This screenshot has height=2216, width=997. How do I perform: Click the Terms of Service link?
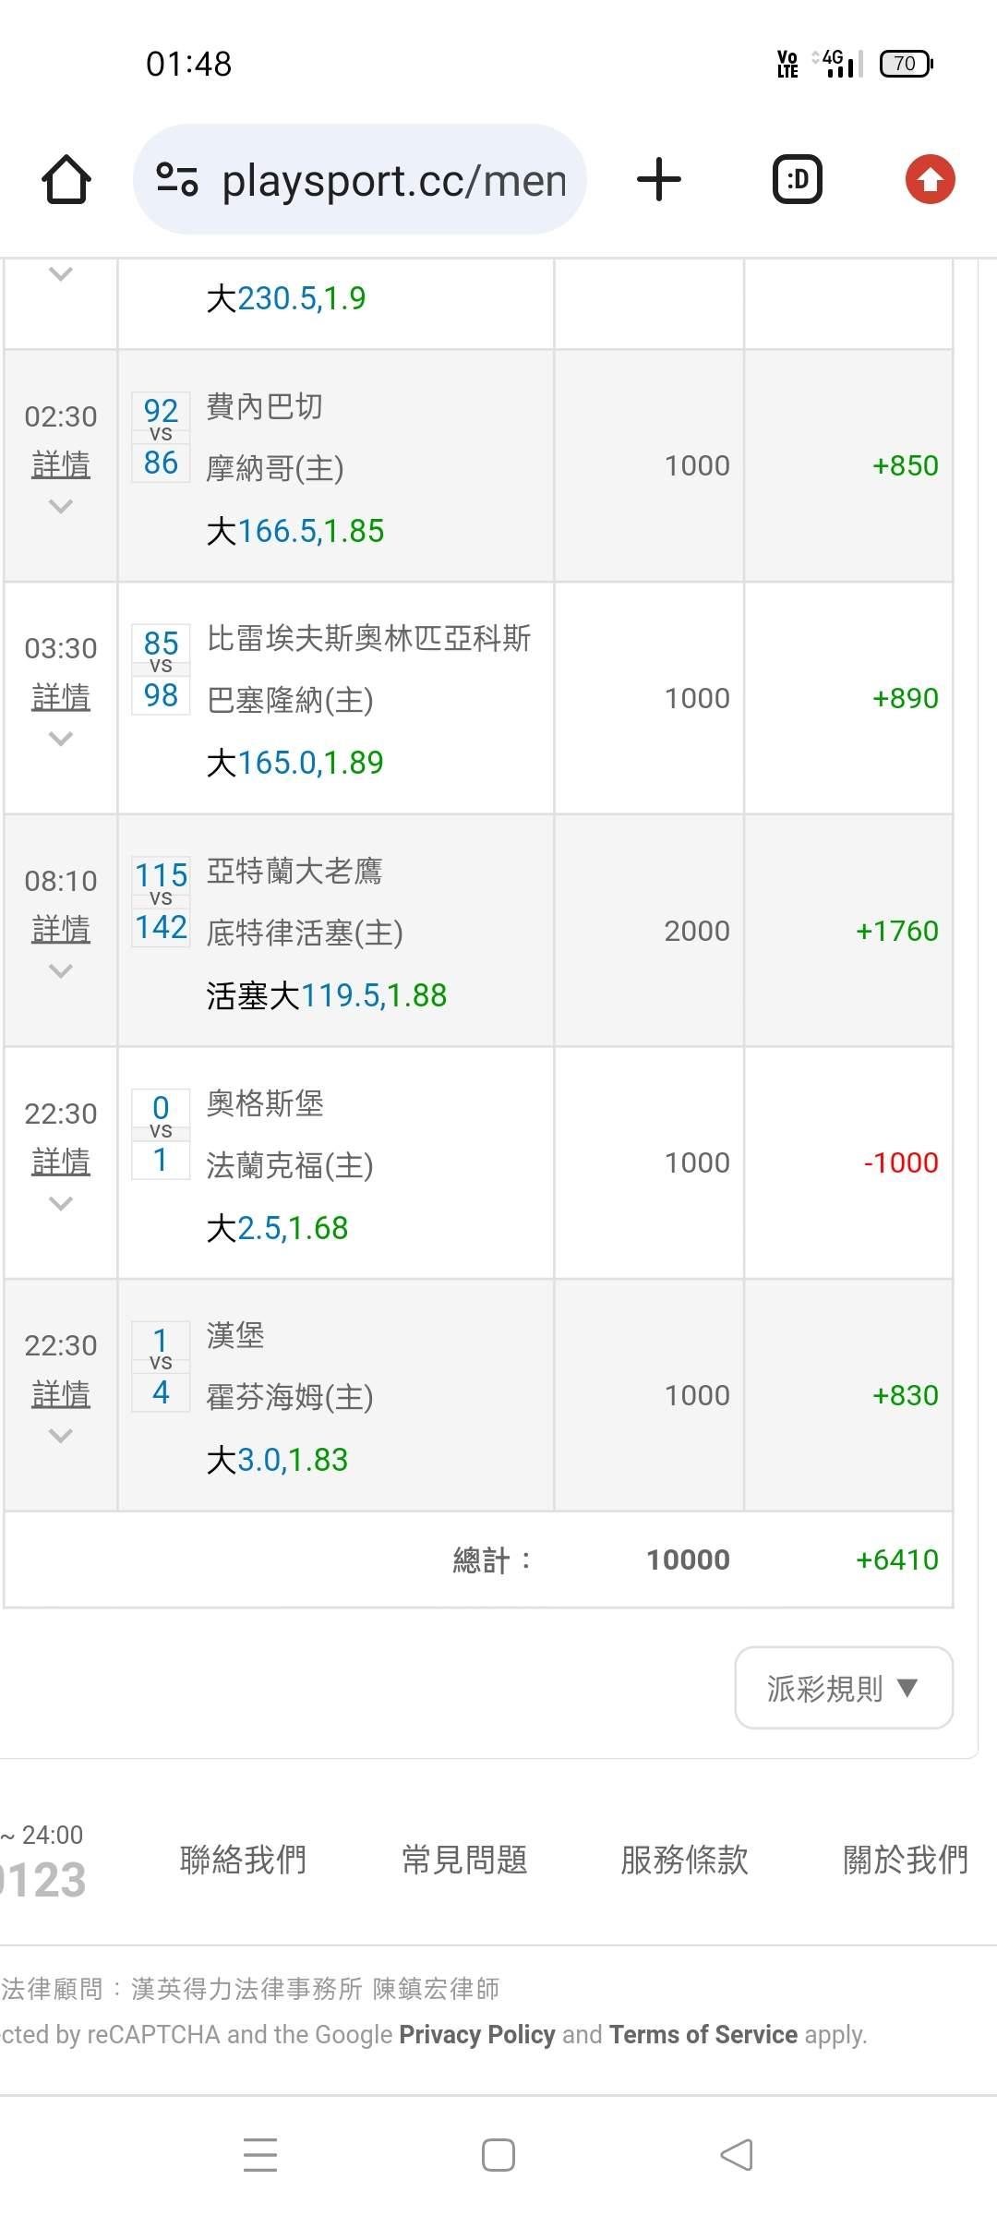(703, 2034)
